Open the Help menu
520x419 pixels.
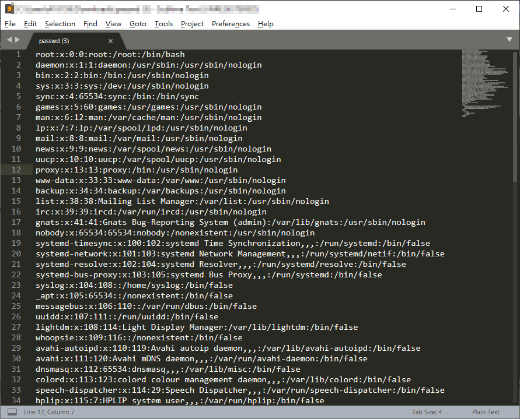pos(266,24)
